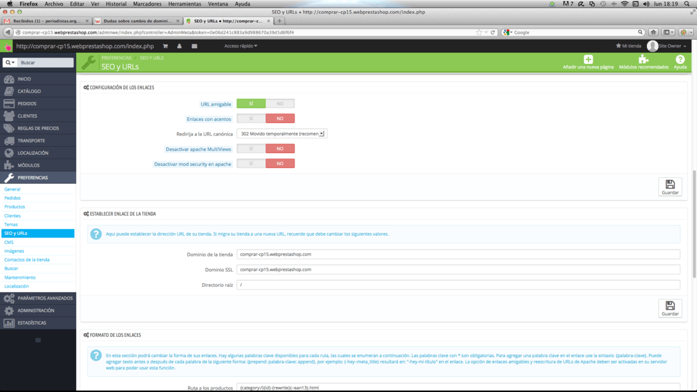Reload the page with refresh icon
Viewport: 697px width, 392px height.
pyautogui.click(x=492, y=32)
